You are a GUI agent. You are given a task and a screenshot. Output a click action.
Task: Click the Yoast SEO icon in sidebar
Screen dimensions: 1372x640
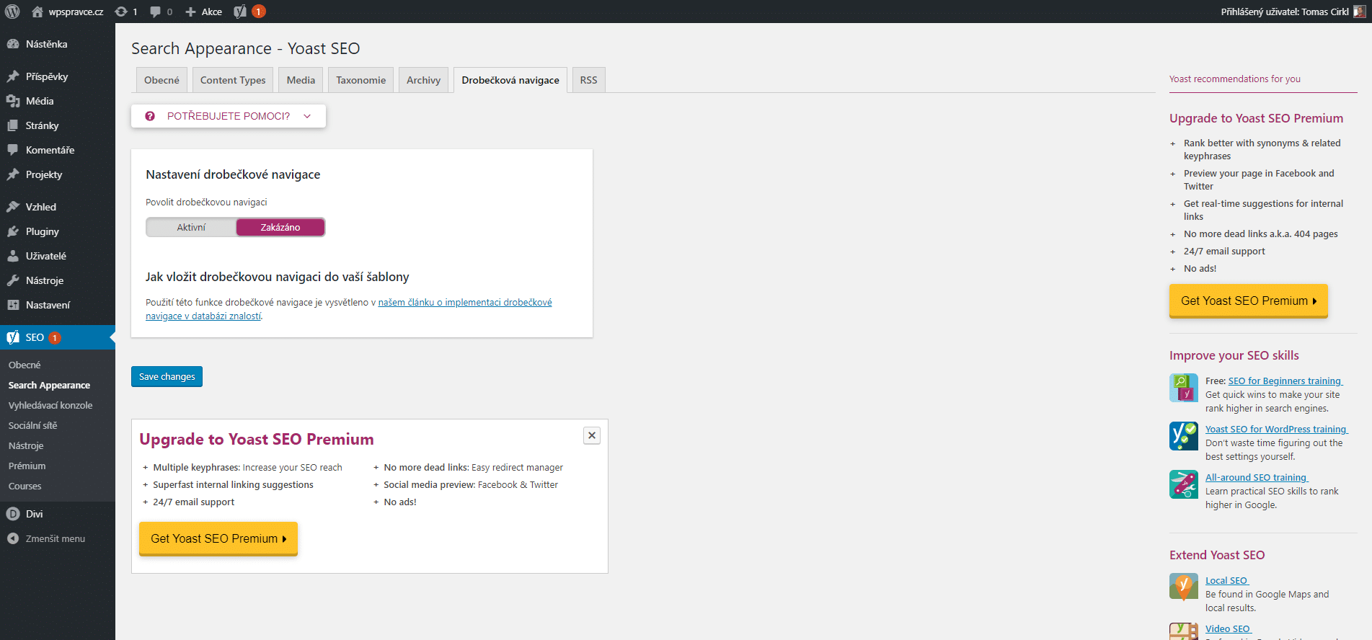click(13, 337)
